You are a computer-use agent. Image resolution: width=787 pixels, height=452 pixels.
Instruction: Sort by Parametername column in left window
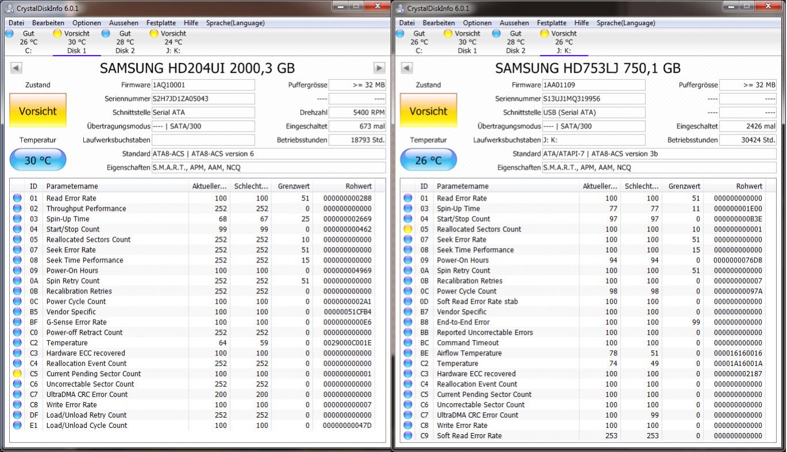(115, 186)
